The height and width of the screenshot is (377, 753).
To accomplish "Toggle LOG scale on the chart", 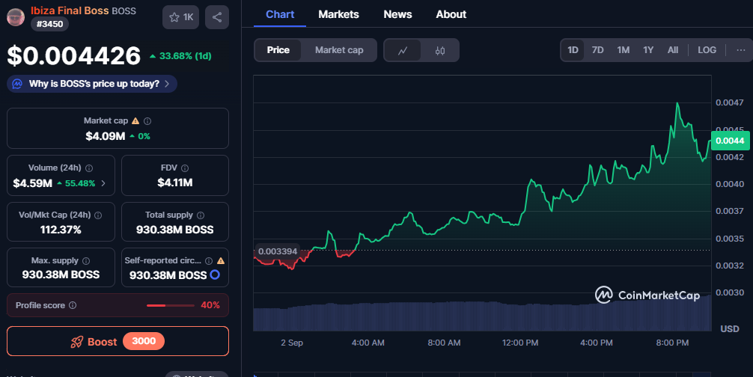I will click(x=707, y=50).
